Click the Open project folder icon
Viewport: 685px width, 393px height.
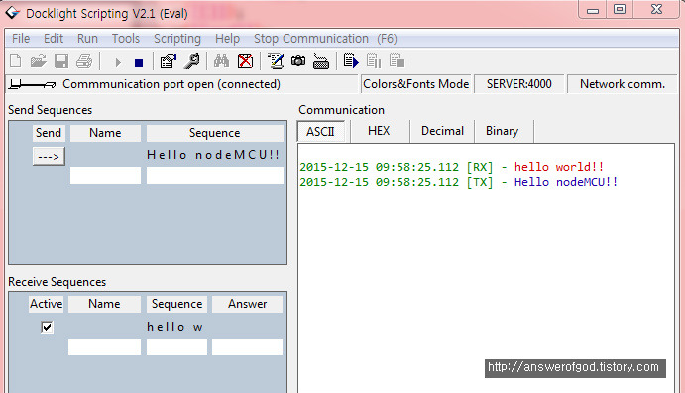[x=38, y=61]
